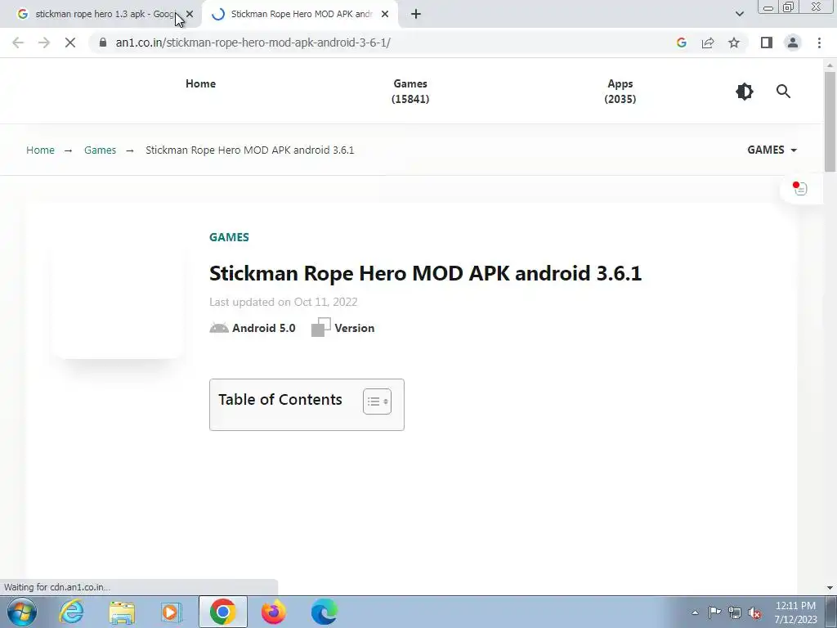Open Games (15841) navigation item
The height and width of the screenshot is (628, 837).
click(x=410, y=92)
